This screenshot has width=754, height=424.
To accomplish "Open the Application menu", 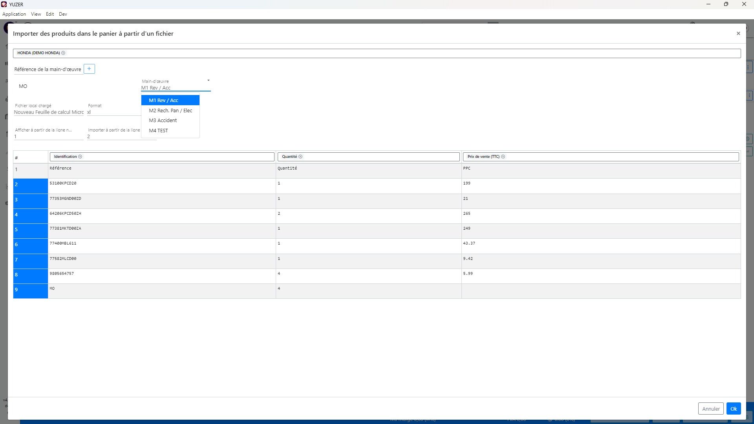I will coord(14,14).
